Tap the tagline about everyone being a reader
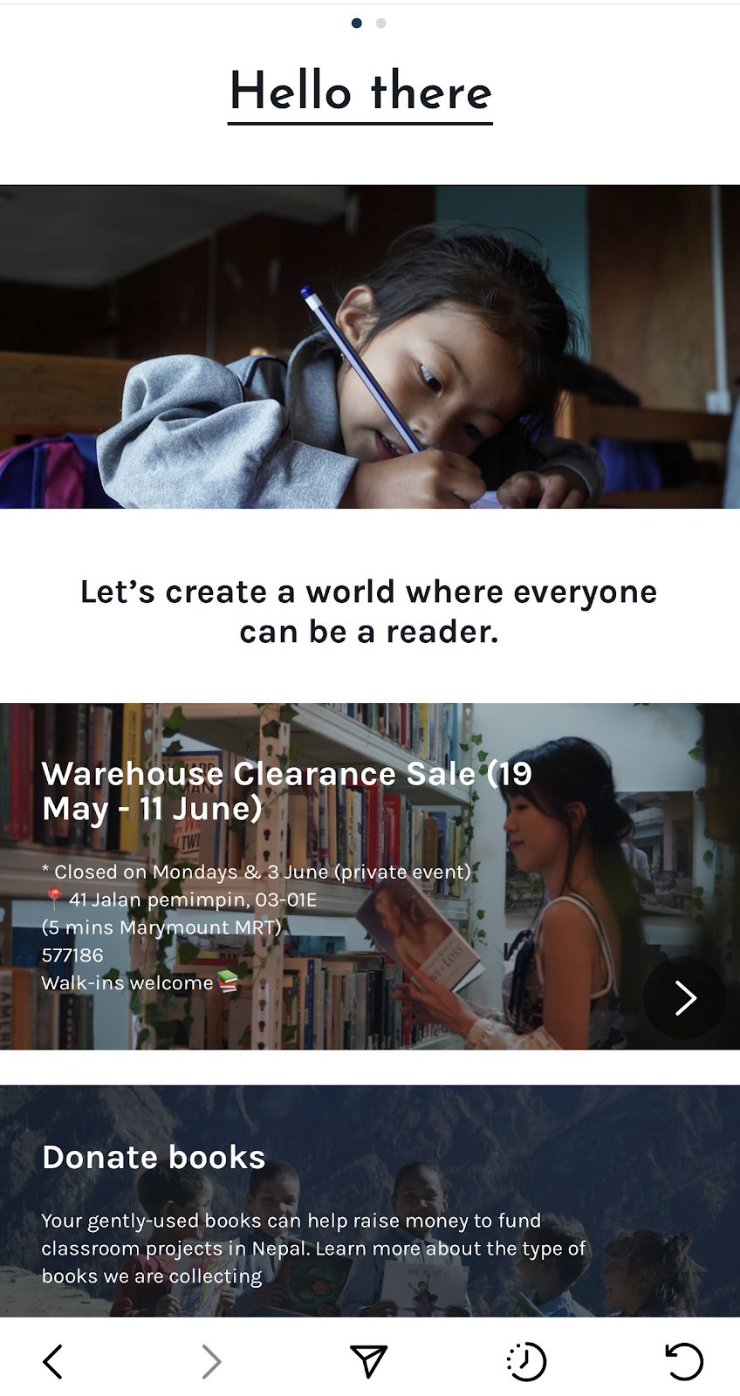The width and height of the screenshot is (740, 1396). click(369, 611)
